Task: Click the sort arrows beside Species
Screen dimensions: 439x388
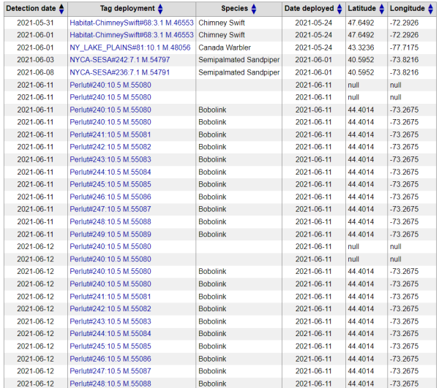Action: pyautogui.click(x=252, y=9)
